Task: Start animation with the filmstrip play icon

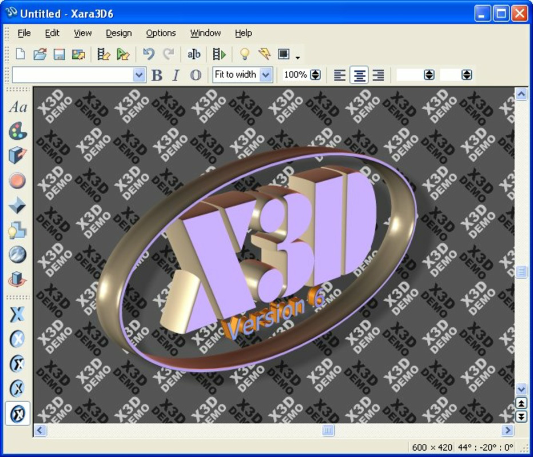Action: click(219, 54)
